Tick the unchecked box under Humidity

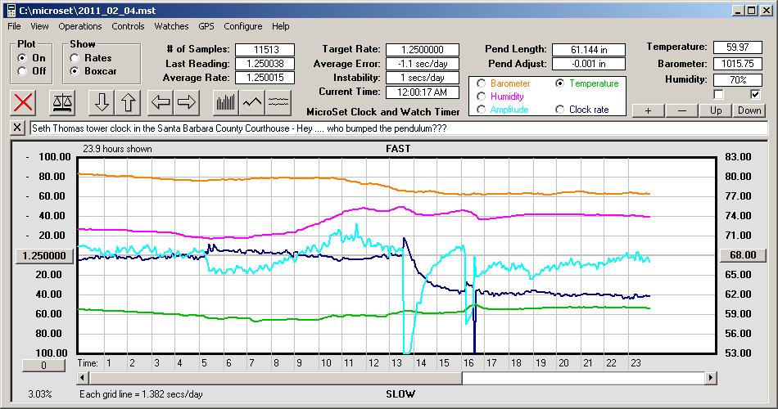click(x=718, y=94)
